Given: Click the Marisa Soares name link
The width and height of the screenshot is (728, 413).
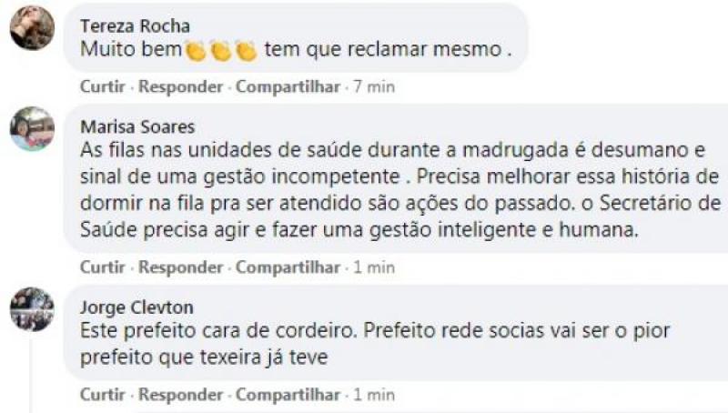Looking at the screenshot, I should coord(137,126).
